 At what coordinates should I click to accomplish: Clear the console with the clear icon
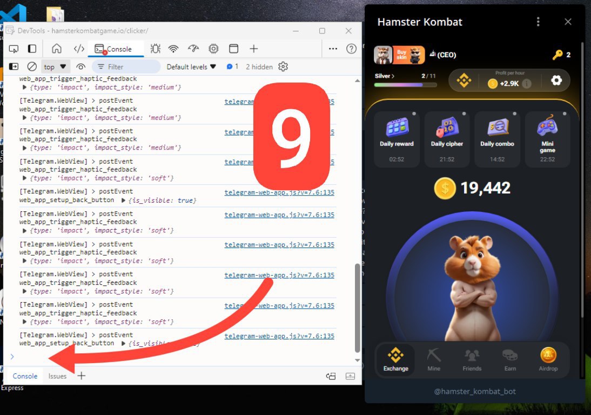pyautogui.click(x=32, y=66)
